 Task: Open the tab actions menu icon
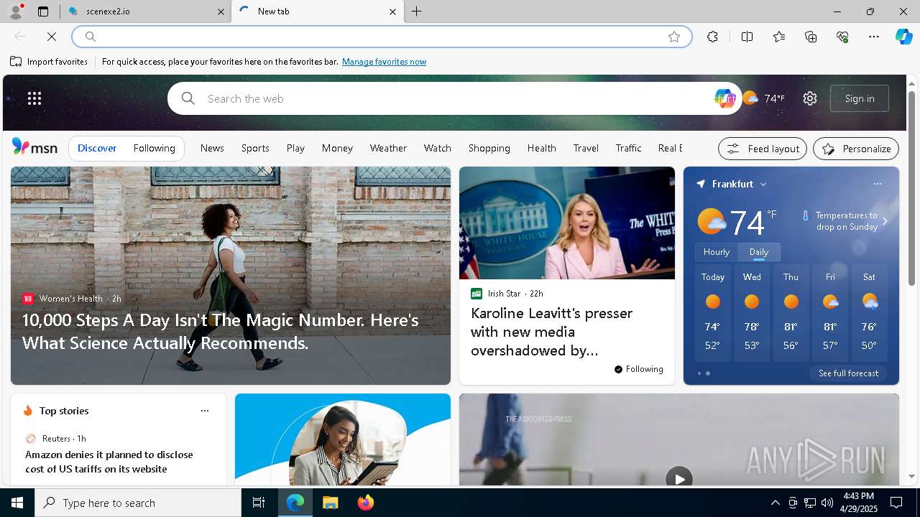point(43,11)
